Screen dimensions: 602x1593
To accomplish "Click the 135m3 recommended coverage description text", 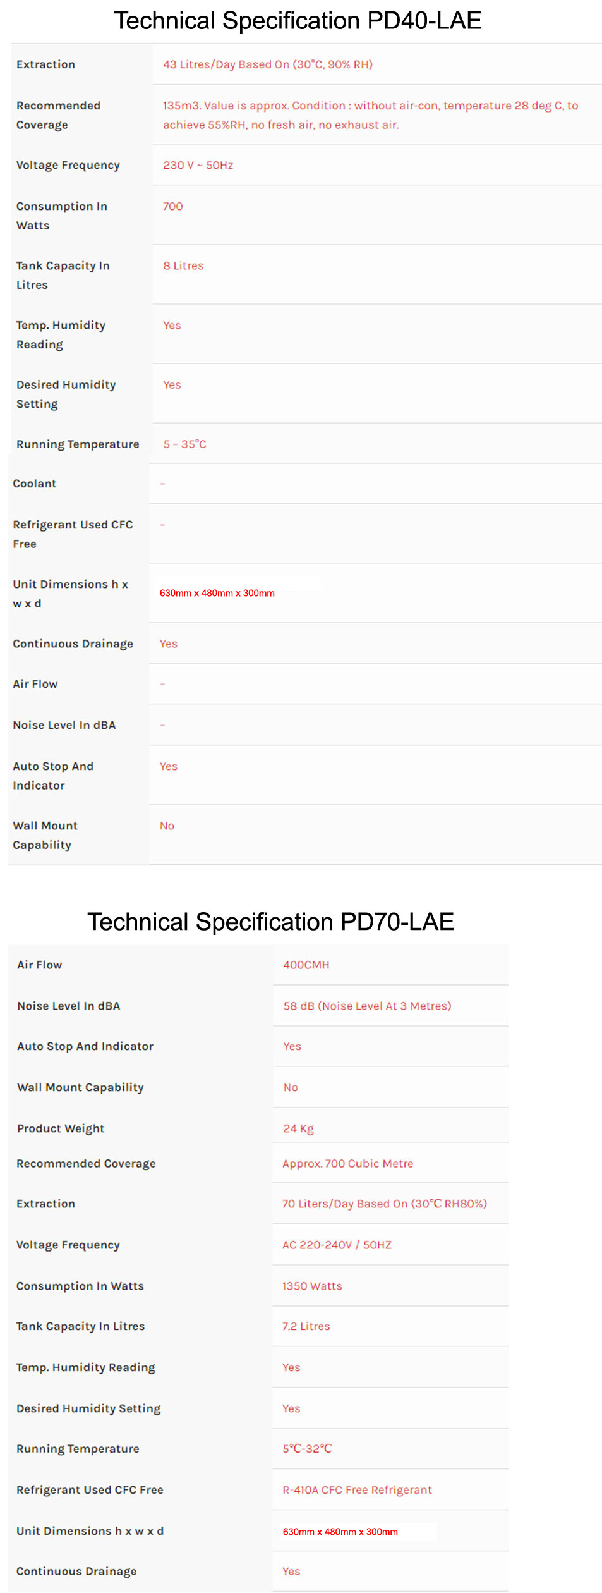I will point(371,115).
